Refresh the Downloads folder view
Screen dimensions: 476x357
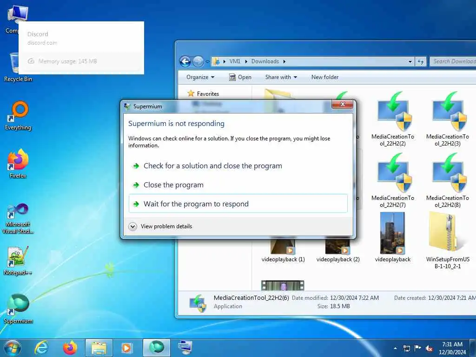(421, 62)
